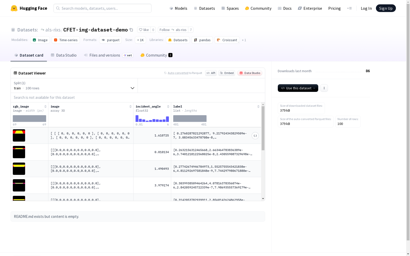Click the Image modality tag
410x256 pixels.
(x=40, y=40)
